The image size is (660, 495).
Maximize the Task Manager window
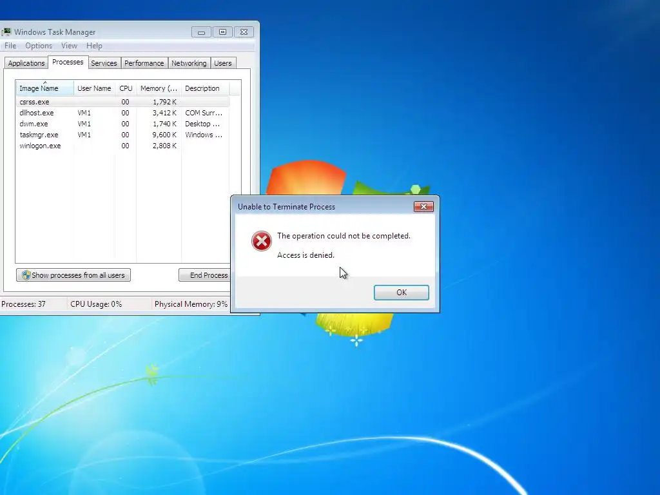pyautogui.click(x=222, y=32)
